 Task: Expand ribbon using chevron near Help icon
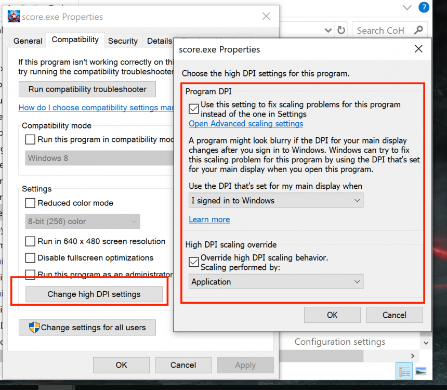(407, 7)
